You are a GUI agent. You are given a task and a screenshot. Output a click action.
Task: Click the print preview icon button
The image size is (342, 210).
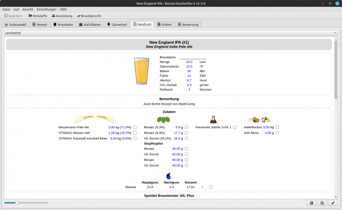coord(322,203)
